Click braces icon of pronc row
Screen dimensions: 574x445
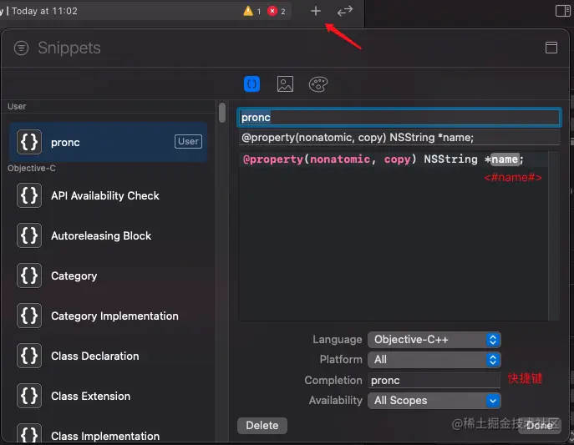pos(29,142)
